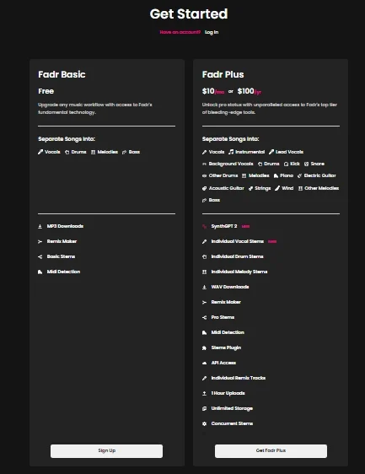This screenshot has height=474, width=365.
Task: Click the API Access cloud icon
Action: 204,363
